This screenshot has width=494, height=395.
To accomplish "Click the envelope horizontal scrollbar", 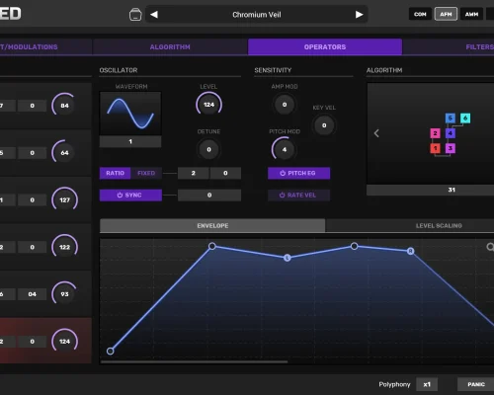I will coord(194,361).
